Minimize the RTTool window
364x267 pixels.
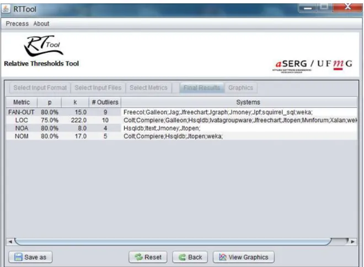[307, 8]
